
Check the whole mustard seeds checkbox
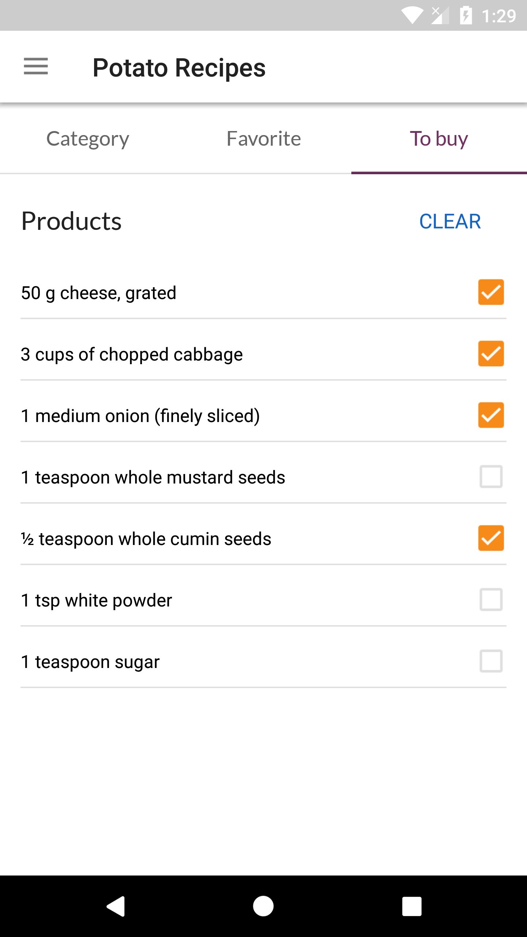491,477
